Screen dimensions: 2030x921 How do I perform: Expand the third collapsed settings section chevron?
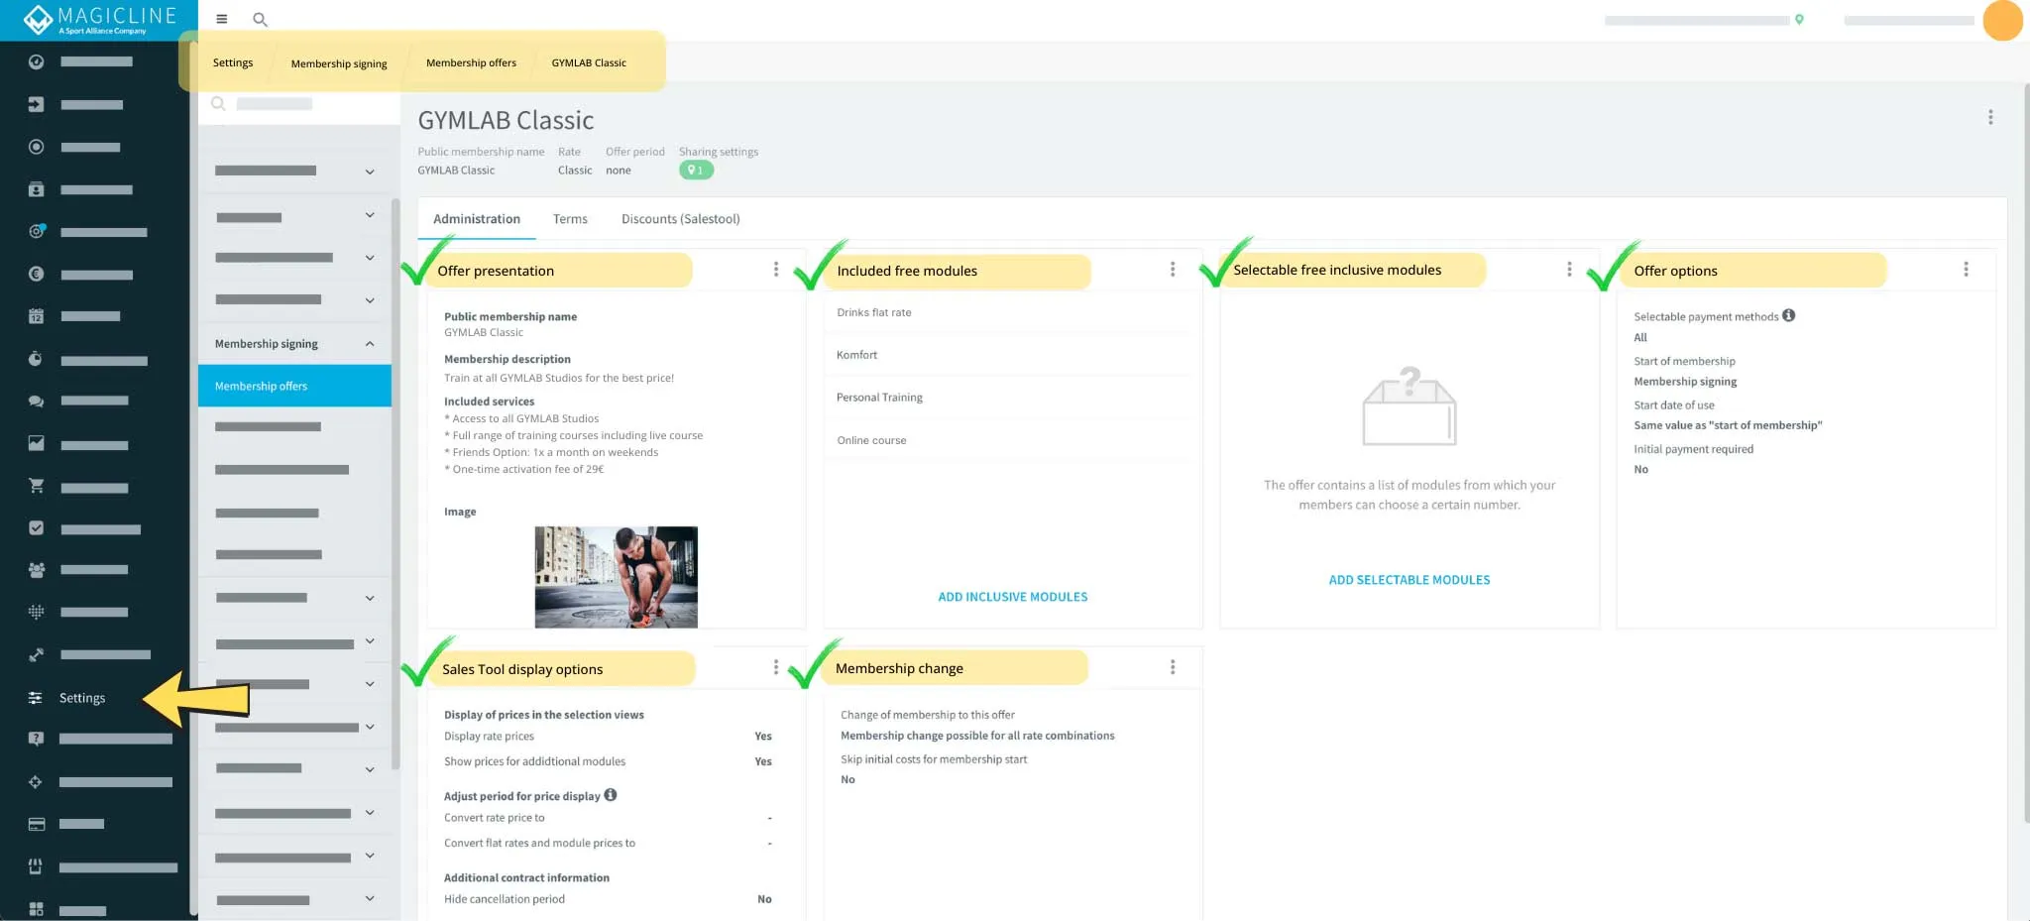pyautogui.click(x=370, y=258)
